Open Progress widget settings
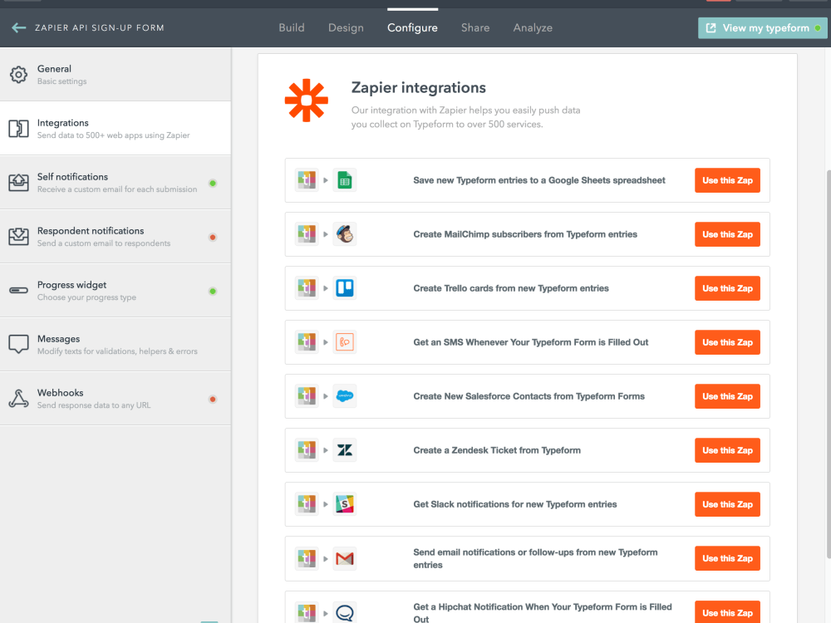Image resolution: width=831 pixels, height=623 pixels. coord(116,291)
